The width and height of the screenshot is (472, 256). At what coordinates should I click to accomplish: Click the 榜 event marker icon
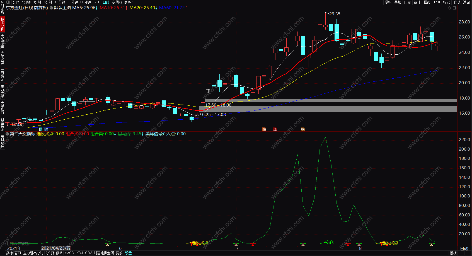[x=303, y=129]
